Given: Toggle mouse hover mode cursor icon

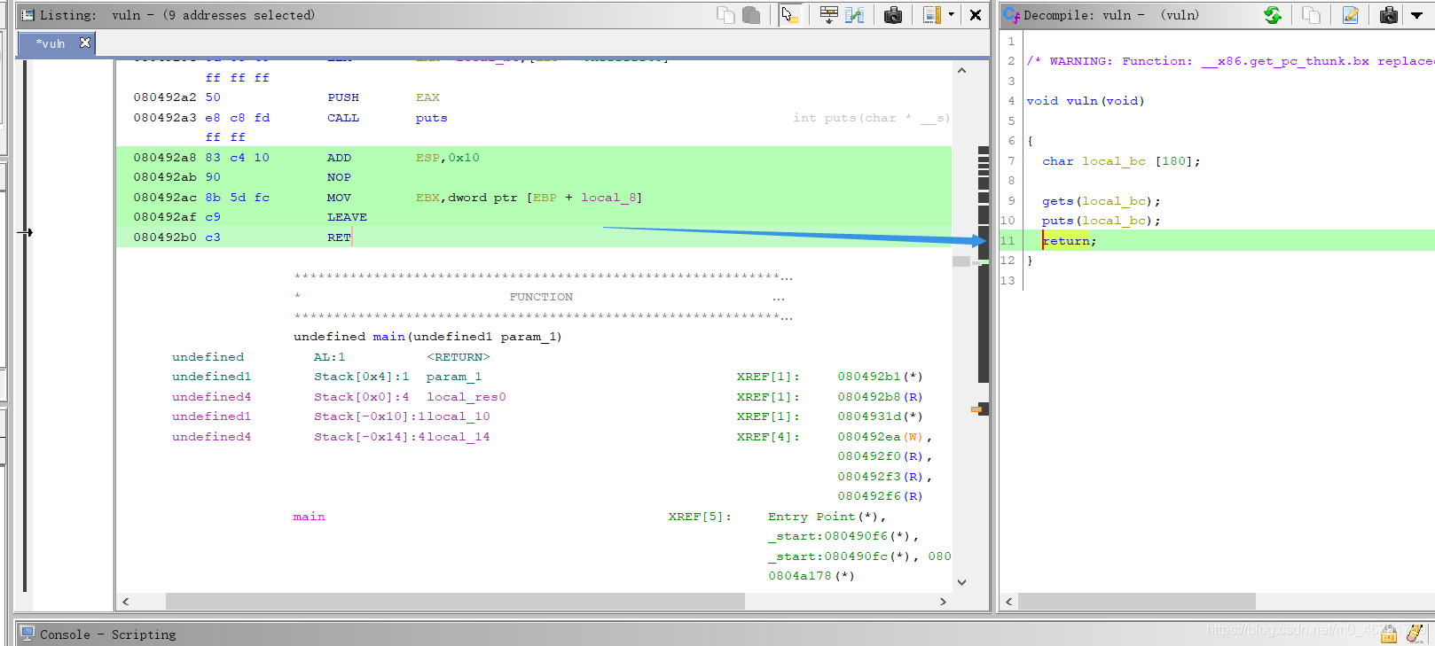Looking at the screenshot, I should 789,15.
